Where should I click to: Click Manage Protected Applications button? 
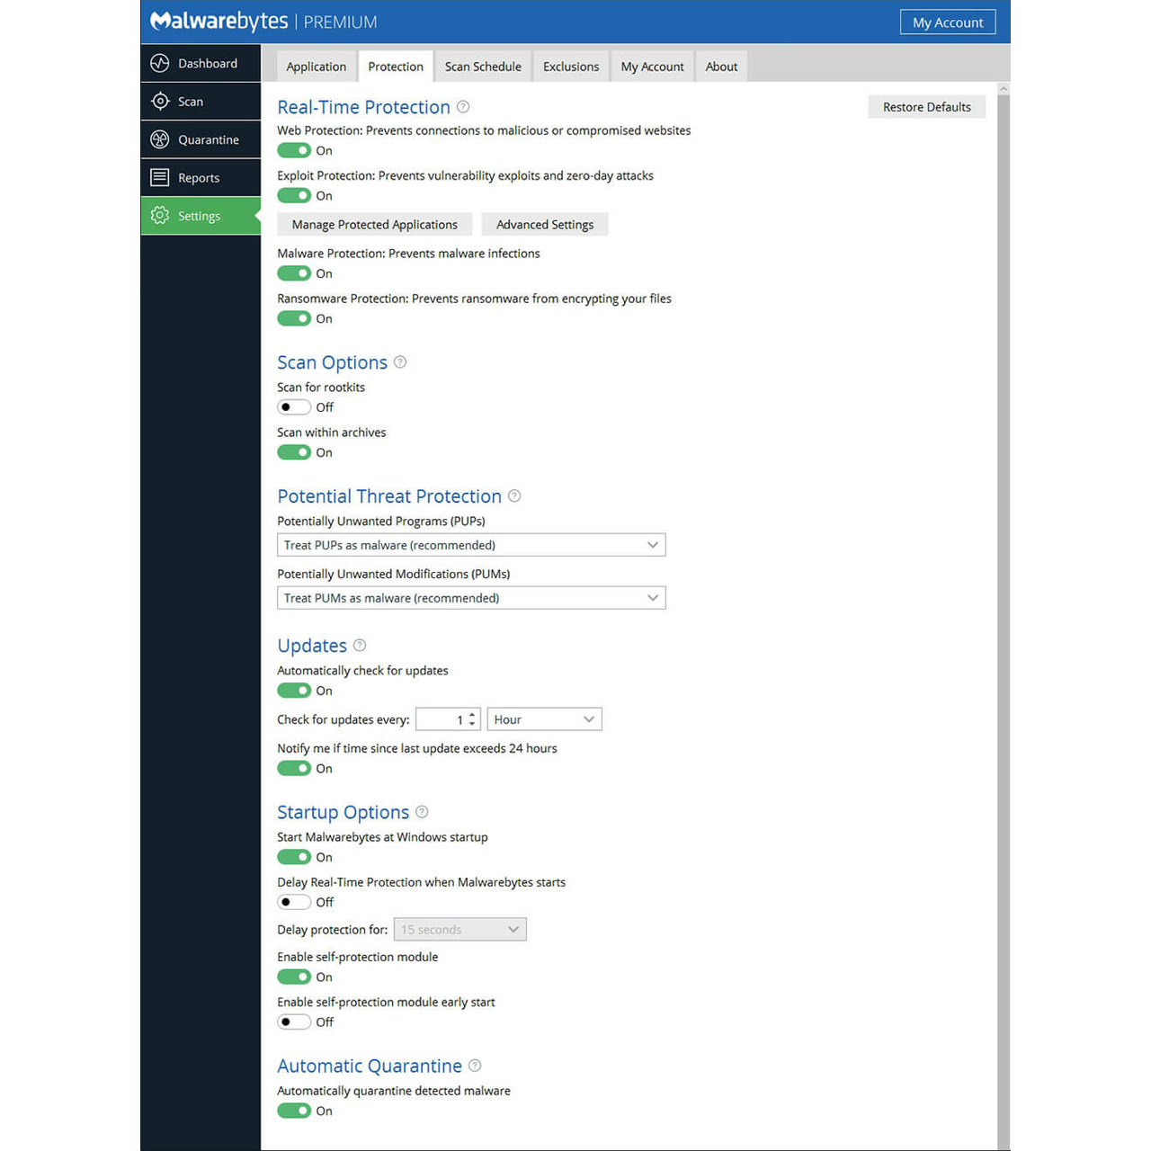pyautogui.click(x=375, y=225)
